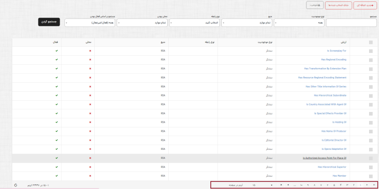Jump to the first page using the pager arrow

coord(374,185)
